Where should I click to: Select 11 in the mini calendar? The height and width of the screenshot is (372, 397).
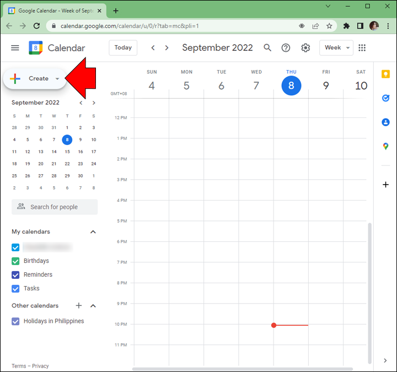14,152
